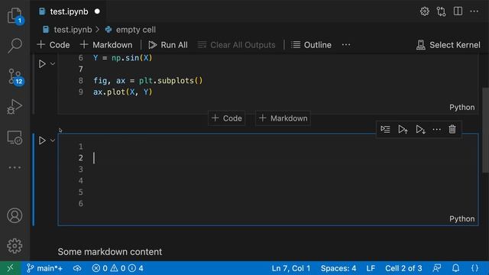Run the first cell with np.sin code
489x275 pixels.
42,64
